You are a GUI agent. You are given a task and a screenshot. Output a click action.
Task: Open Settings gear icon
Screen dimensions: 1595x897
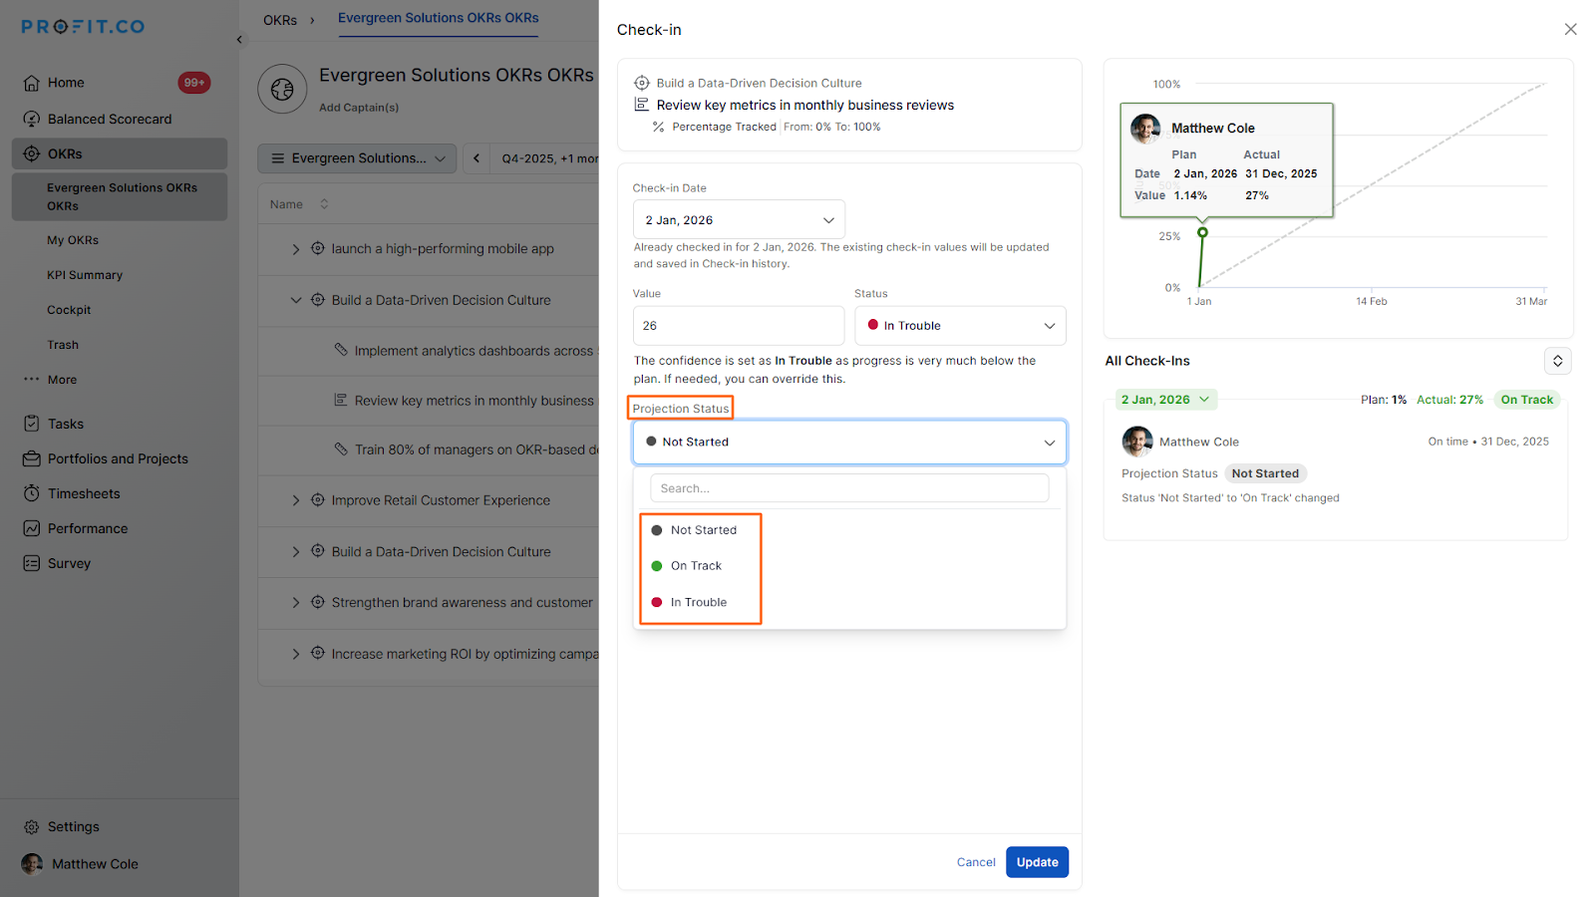(32, 827)
